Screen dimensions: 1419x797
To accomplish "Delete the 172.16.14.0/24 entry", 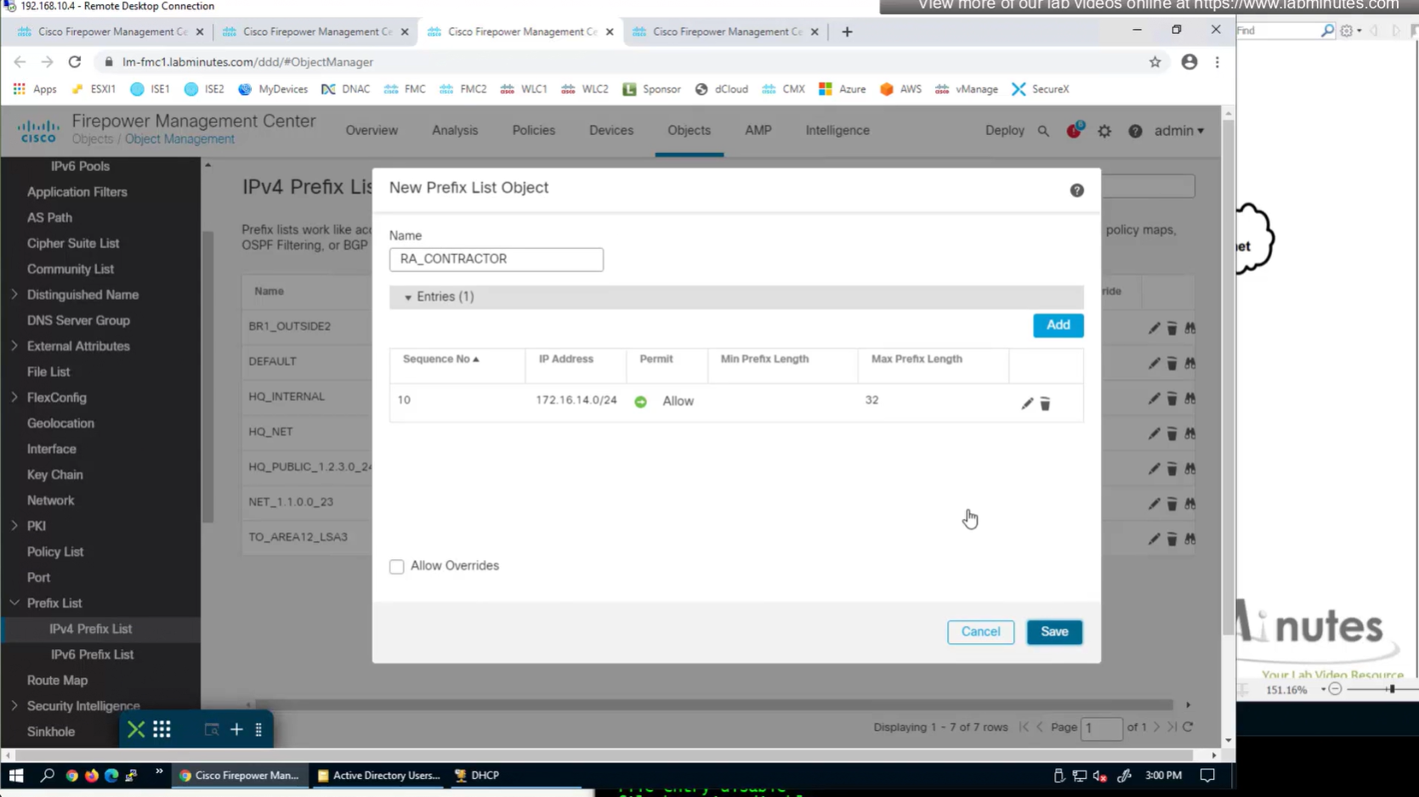I will (1045, 404).
